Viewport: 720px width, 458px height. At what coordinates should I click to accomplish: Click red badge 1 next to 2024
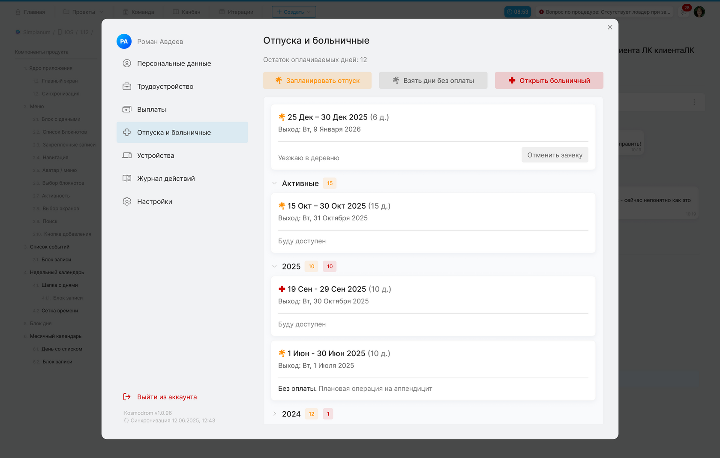tap(328, 414)
